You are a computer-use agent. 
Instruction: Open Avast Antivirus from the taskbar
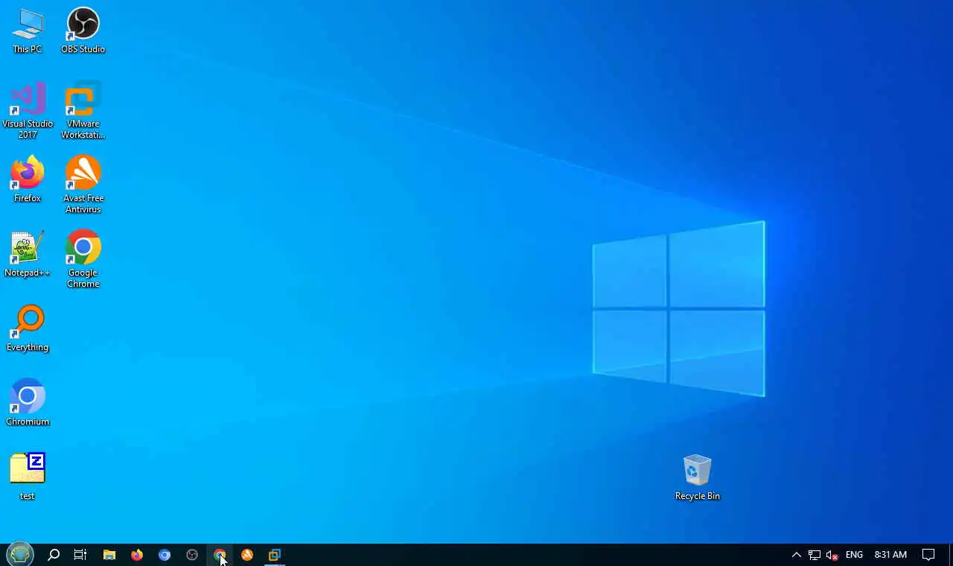tap(247, 555)
